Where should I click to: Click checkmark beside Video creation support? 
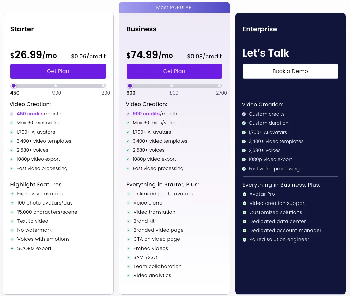[x=244, y=203]
